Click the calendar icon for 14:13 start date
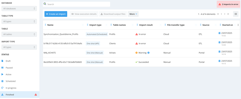This screenshot has height=99, width=241. pyautogui.click(x=219, y=61)
